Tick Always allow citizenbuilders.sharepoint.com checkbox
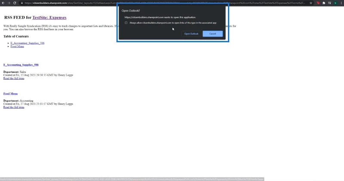The height and width of the screenshot is (181, 344). pyautogui.click(x=126, y=23)
